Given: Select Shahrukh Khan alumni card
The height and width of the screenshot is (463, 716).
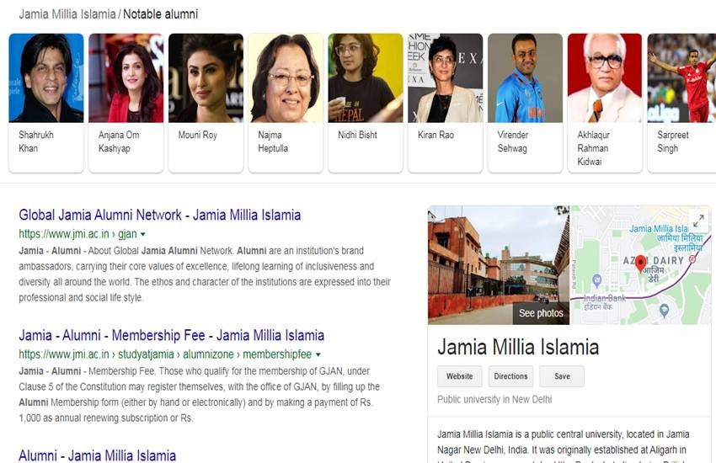Looking at the screenshot, I should click(46, 103).
